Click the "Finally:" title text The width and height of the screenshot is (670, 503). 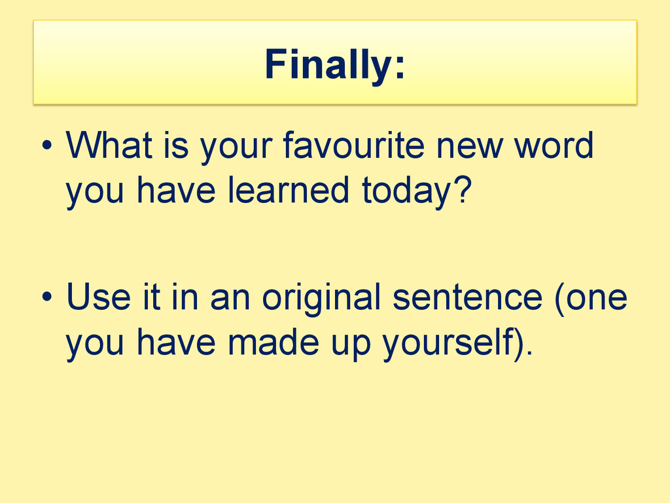pos(334,65)
